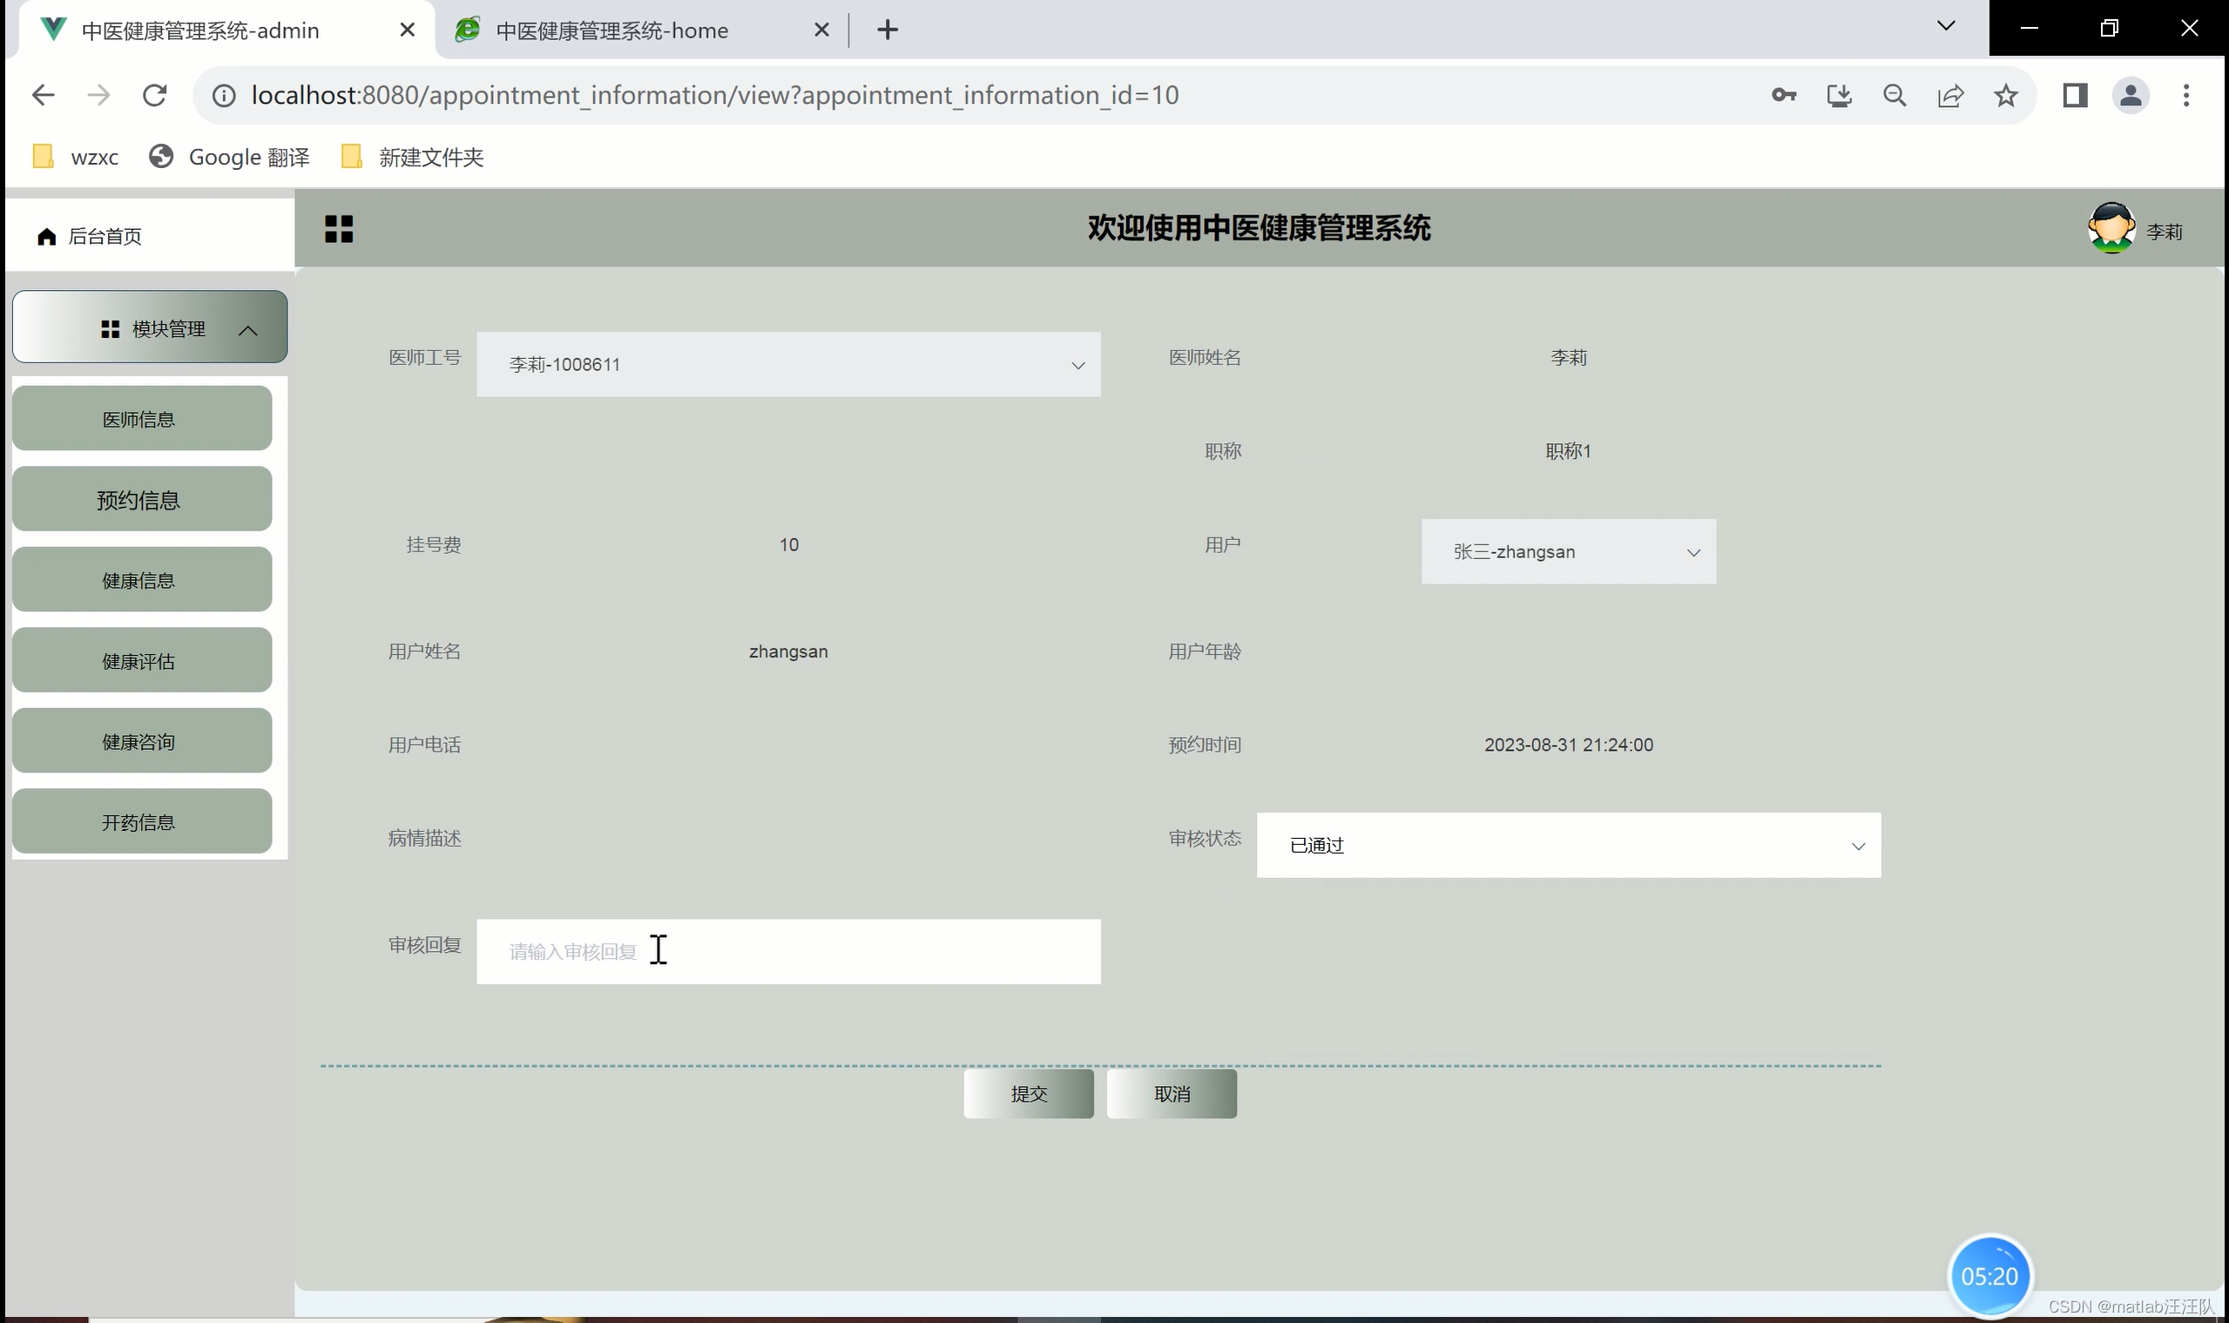Image resolution: width=2229 pixels, height=1323 pixels.
Task: Click the 李莉 user avatar
Action: [x=2111, y=228]
